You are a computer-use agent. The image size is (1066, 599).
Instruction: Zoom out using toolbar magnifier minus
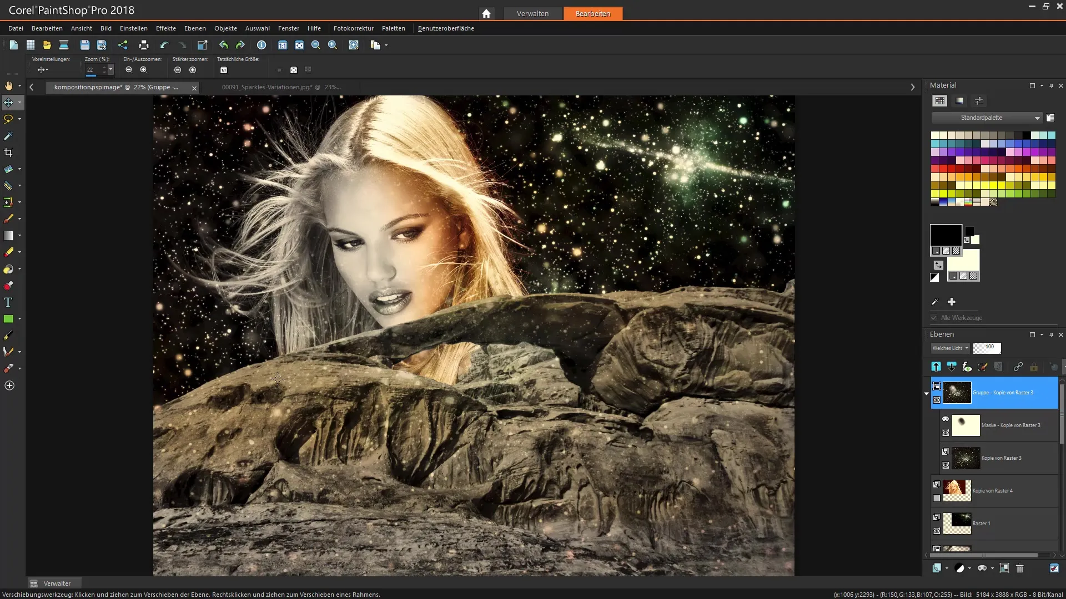316,45
